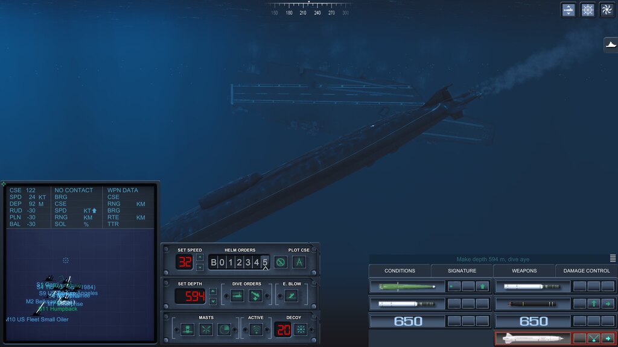
Task: Select M10 US Fleet Small Oiler contact
Action: pyautogui.click(x=37, y=319)
